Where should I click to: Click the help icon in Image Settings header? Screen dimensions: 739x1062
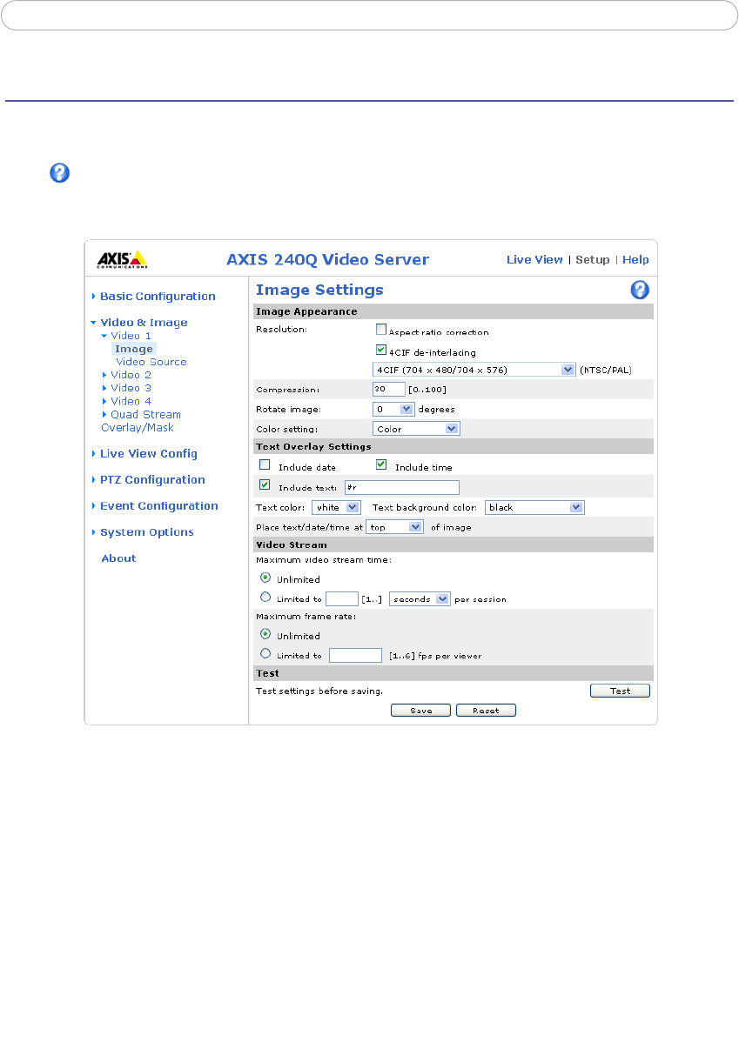[x=640, y=291]
